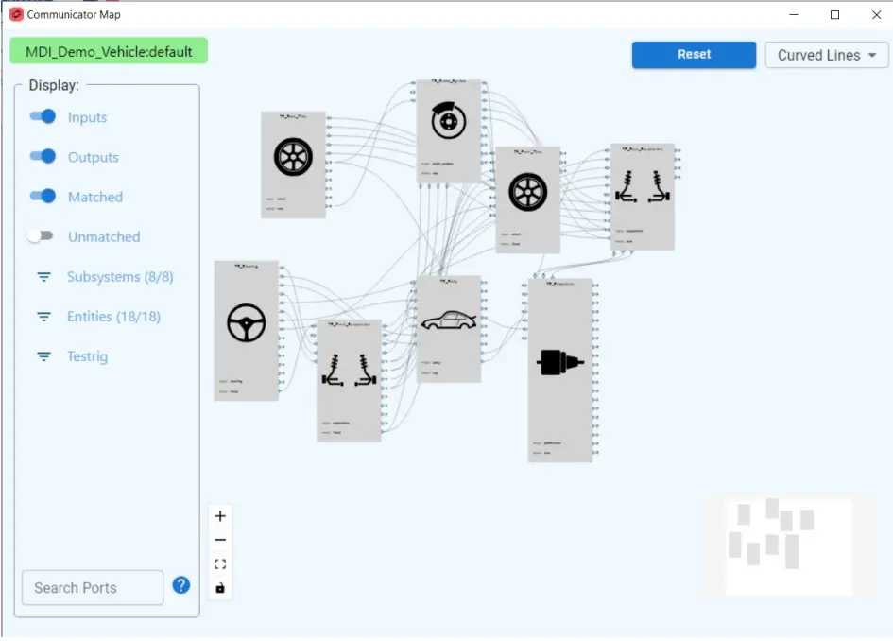
Task: Turn off the Matched switch
Action: click(43, 197)
